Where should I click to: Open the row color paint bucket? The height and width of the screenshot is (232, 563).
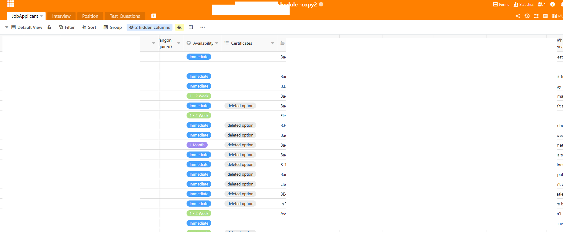(x=179, y=27)
